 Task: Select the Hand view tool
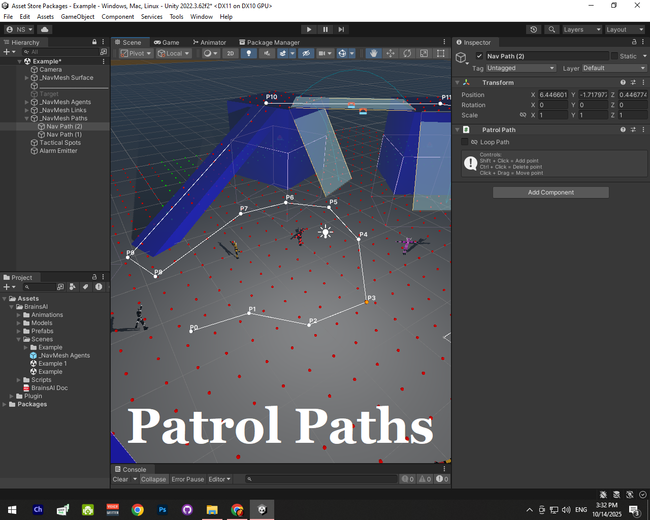coord(374,53)
